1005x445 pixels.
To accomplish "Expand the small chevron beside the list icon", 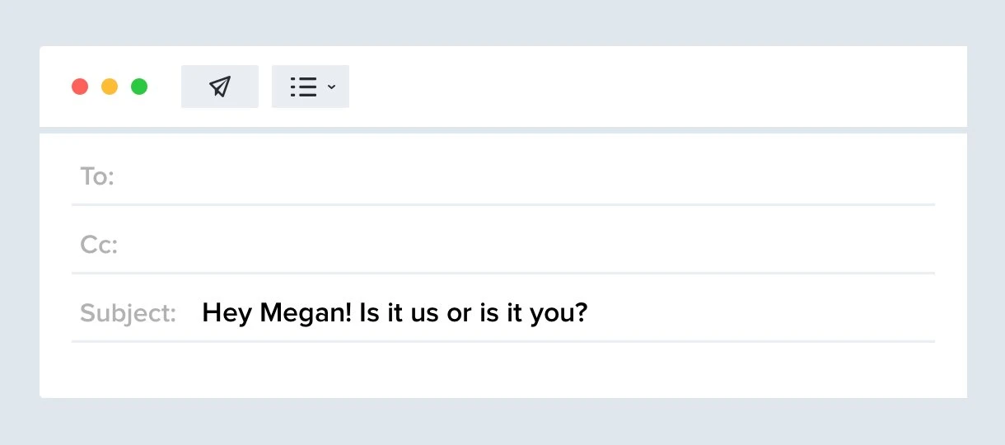I will [331, 87].
